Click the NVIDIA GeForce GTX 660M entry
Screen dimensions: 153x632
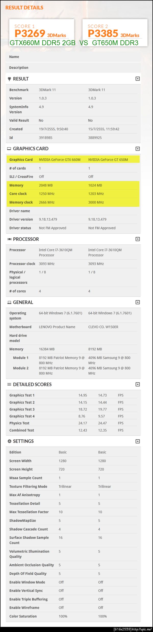click(x=60, y=160)
